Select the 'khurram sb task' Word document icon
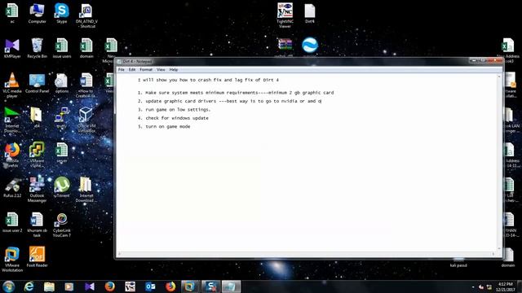Screen dimensions: 522x293 point(37,225)
